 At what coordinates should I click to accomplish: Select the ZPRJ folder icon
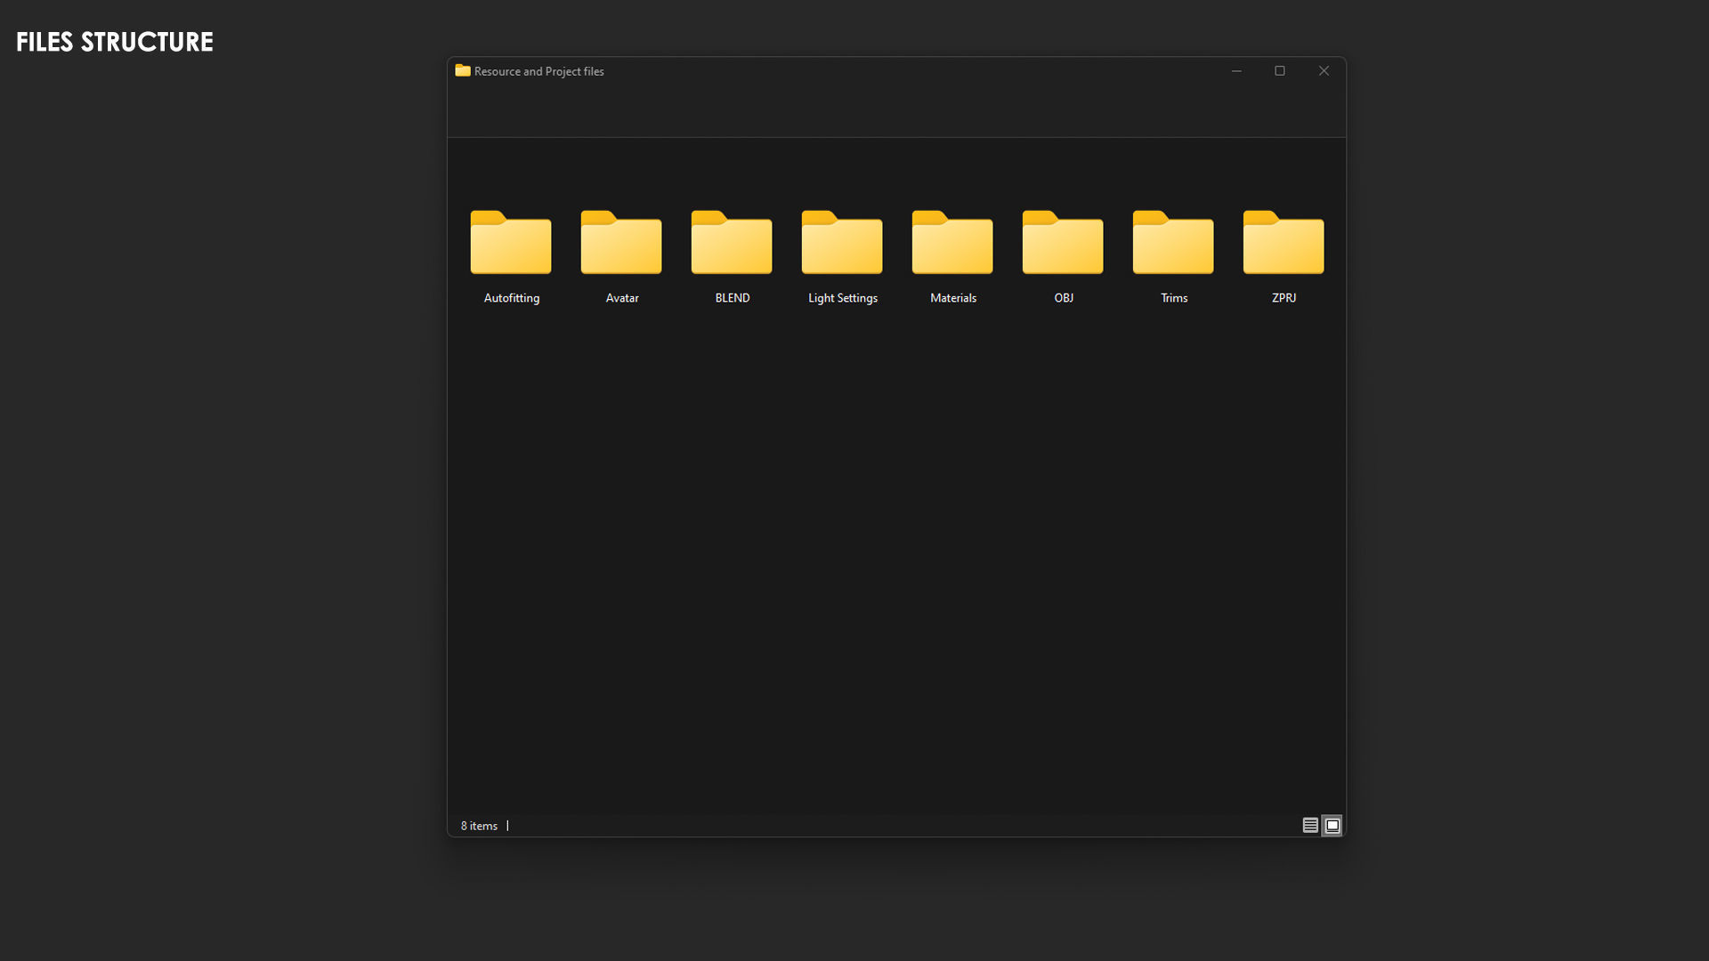[x=1284, y=243]
